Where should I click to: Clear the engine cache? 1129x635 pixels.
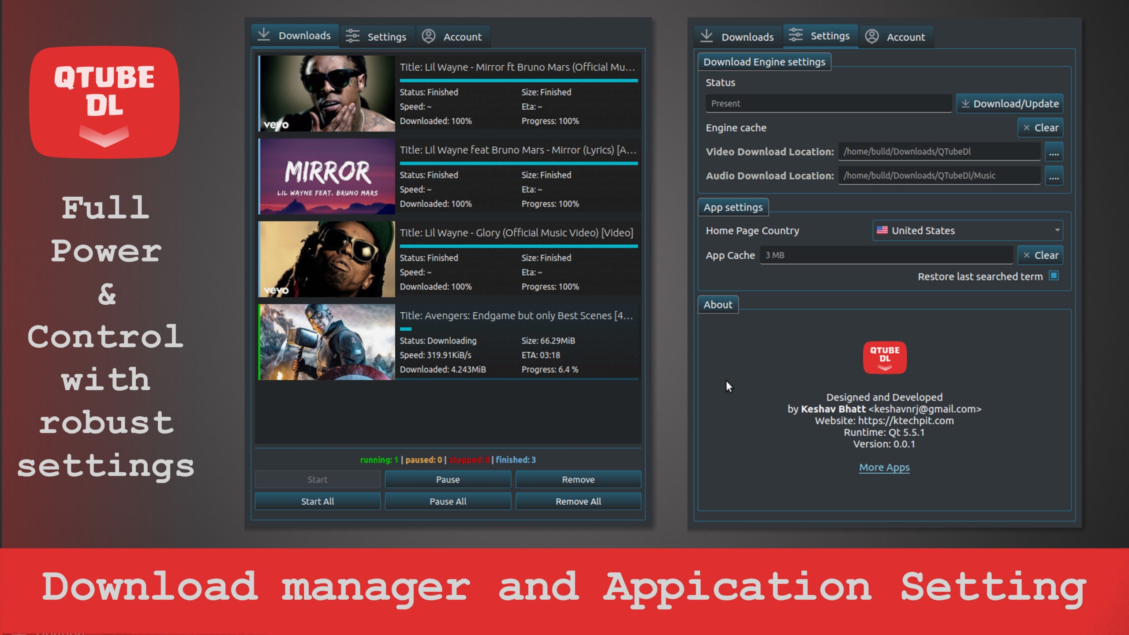[1040, 128]
